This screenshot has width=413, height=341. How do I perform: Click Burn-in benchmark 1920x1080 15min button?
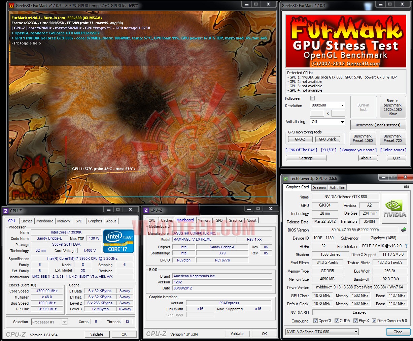pyautogui.click(x=392, y=107)
